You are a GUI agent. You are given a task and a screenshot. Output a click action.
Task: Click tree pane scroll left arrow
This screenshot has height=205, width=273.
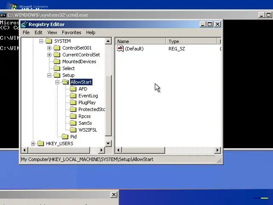[x=24, y=150]
